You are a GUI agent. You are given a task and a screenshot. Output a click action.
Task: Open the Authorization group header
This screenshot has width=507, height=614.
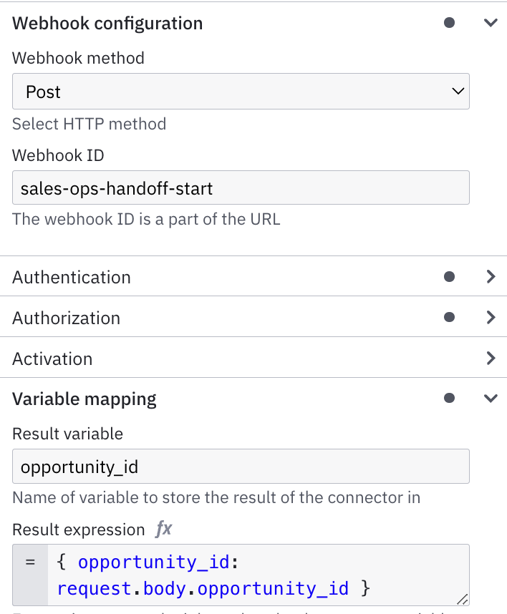253,317
